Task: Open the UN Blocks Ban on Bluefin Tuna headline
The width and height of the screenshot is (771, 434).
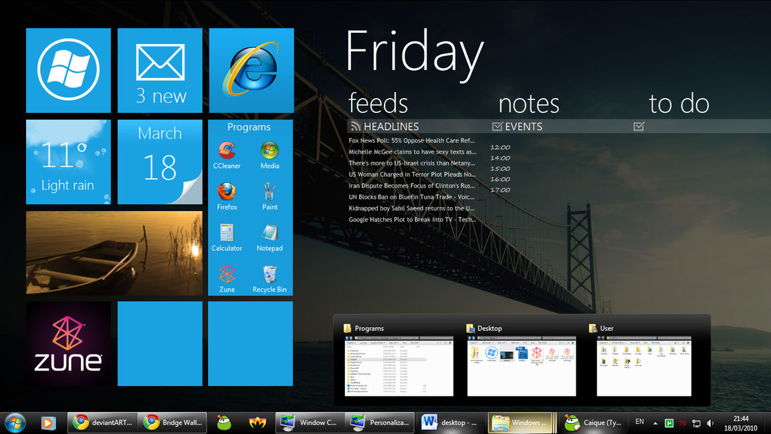Action: 411,197
